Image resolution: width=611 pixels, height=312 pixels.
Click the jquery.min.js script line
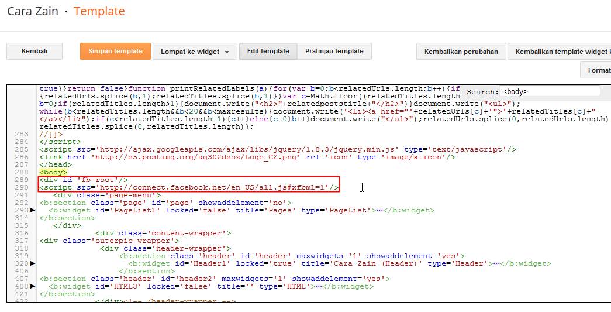point(278,149)
